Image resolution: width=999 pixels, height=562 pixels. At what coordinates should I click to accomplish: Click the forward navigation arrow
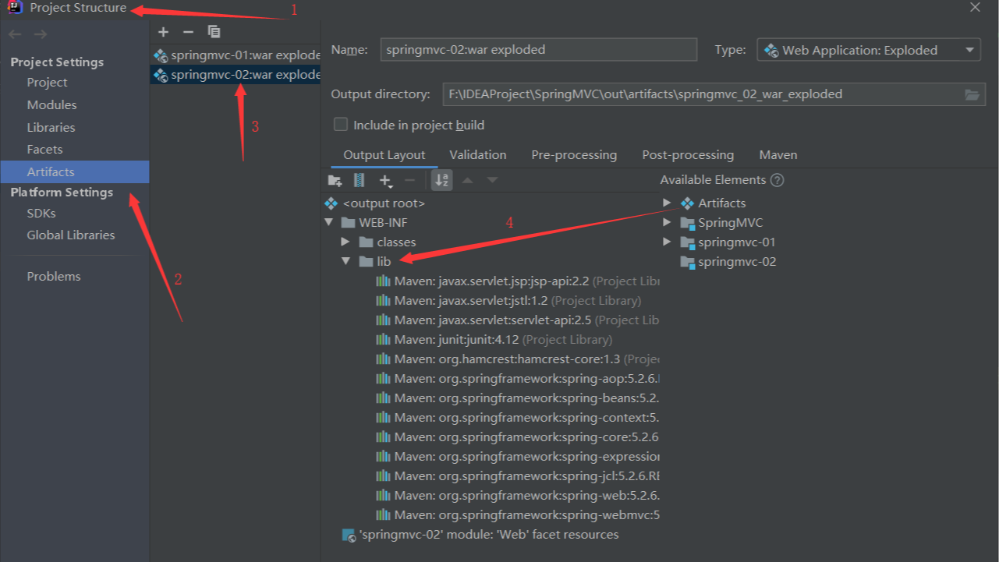click(x=41, y=34)
